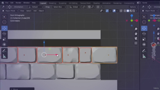Click the Blender logo icon
This screenshot has height=90, width=160.
point(3,3)
